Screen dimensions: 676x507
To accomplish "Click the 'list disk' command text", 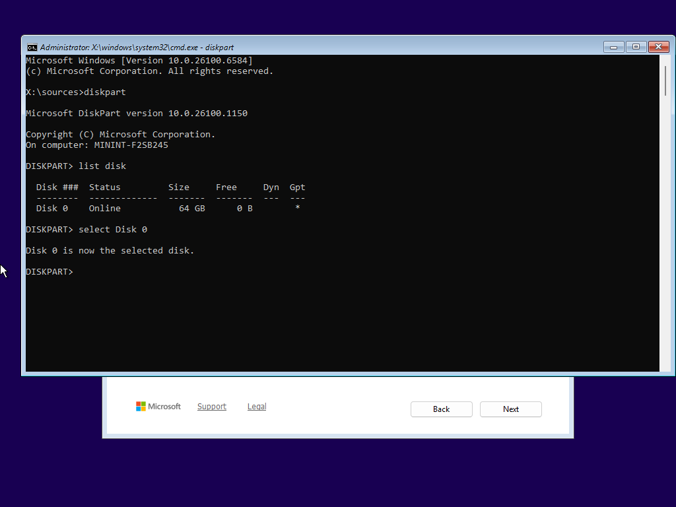I will click(x=102, y=166).
